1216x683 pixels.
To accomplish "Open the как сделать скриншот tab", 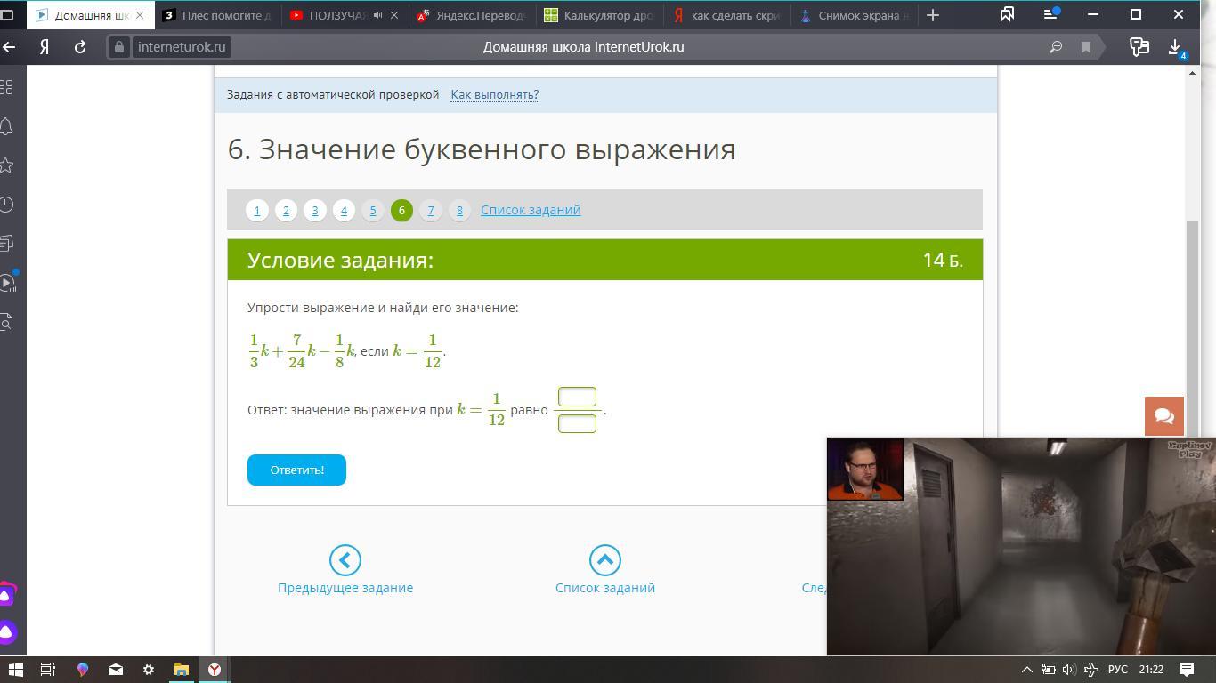I will pos(726,15).
